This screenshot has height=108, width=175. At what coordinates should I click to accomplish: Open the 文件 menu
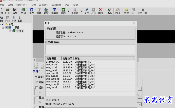(2, 5)
